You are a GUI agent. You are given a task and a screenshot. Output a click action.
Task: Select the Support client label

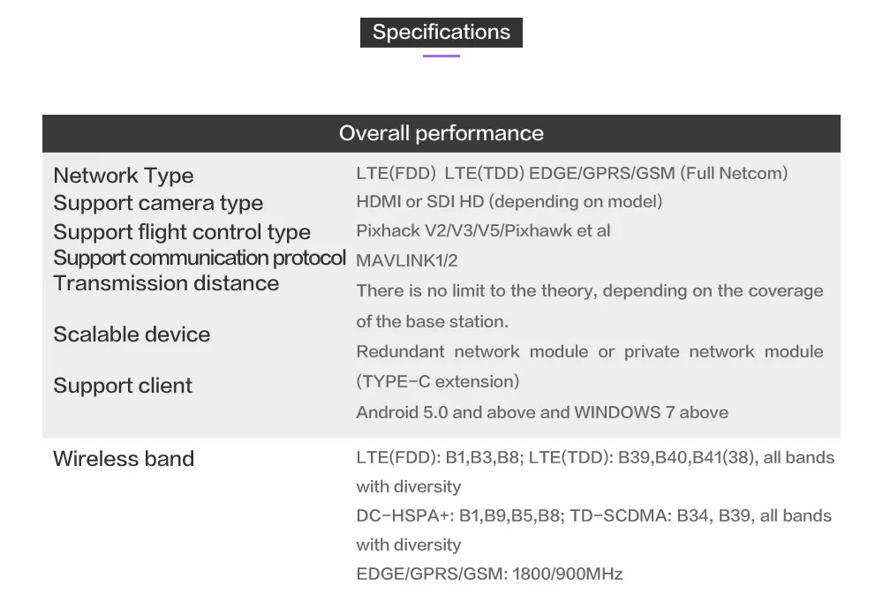click(x=123, y=386)
